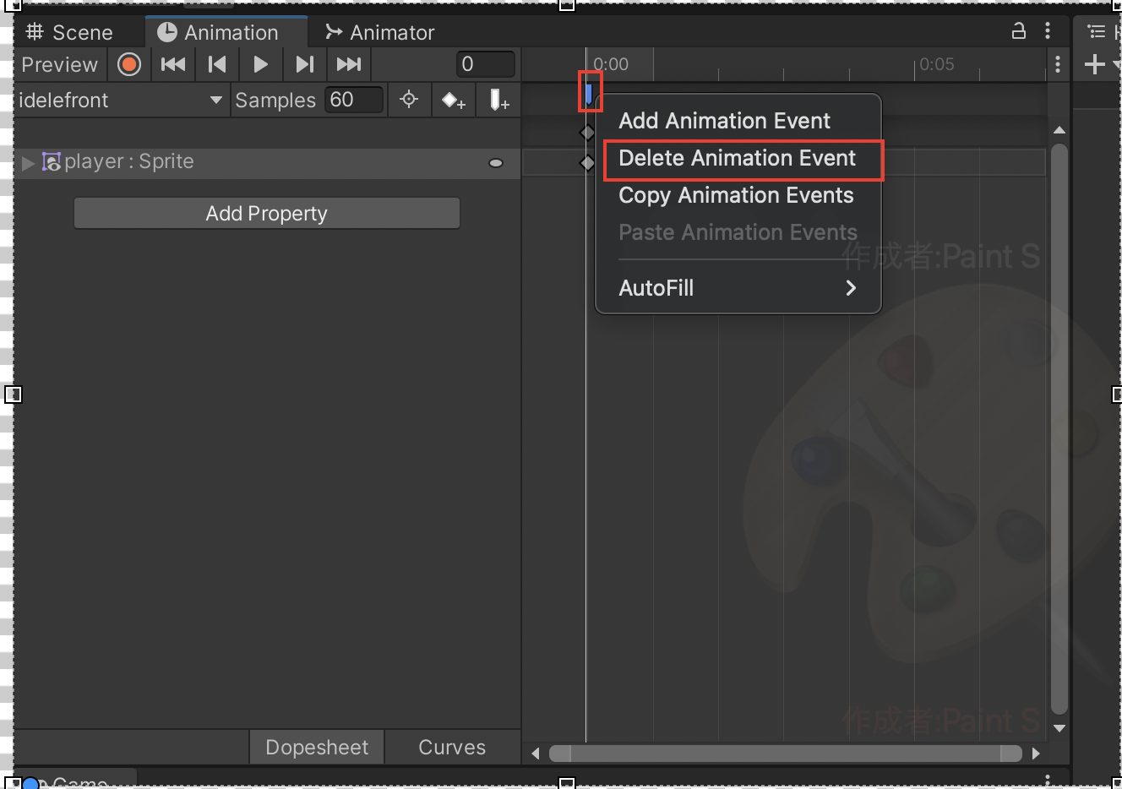
Task: Click the plus create button in Hierarchy panel
Action: (1094, 64)
